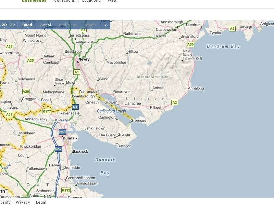
Task: Open the Legal link in footer
Action: point(41,202)
